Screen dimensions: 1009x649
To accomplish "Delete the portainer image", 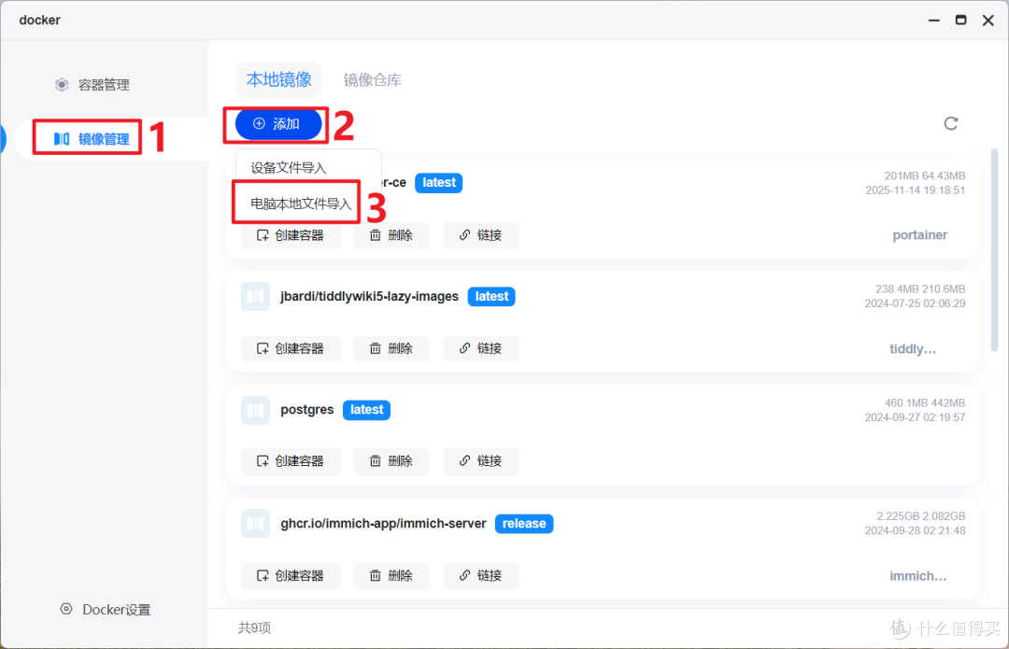I will pos(391,235).
